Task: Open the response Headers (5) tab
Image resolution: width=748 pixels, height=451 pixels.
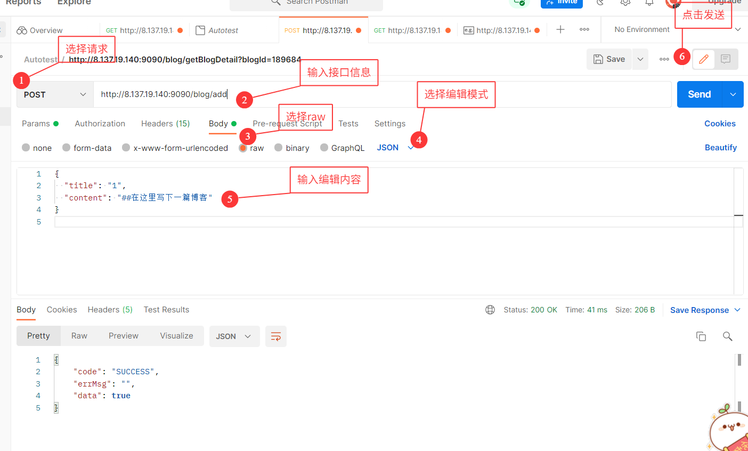Action: click(110, 310)
